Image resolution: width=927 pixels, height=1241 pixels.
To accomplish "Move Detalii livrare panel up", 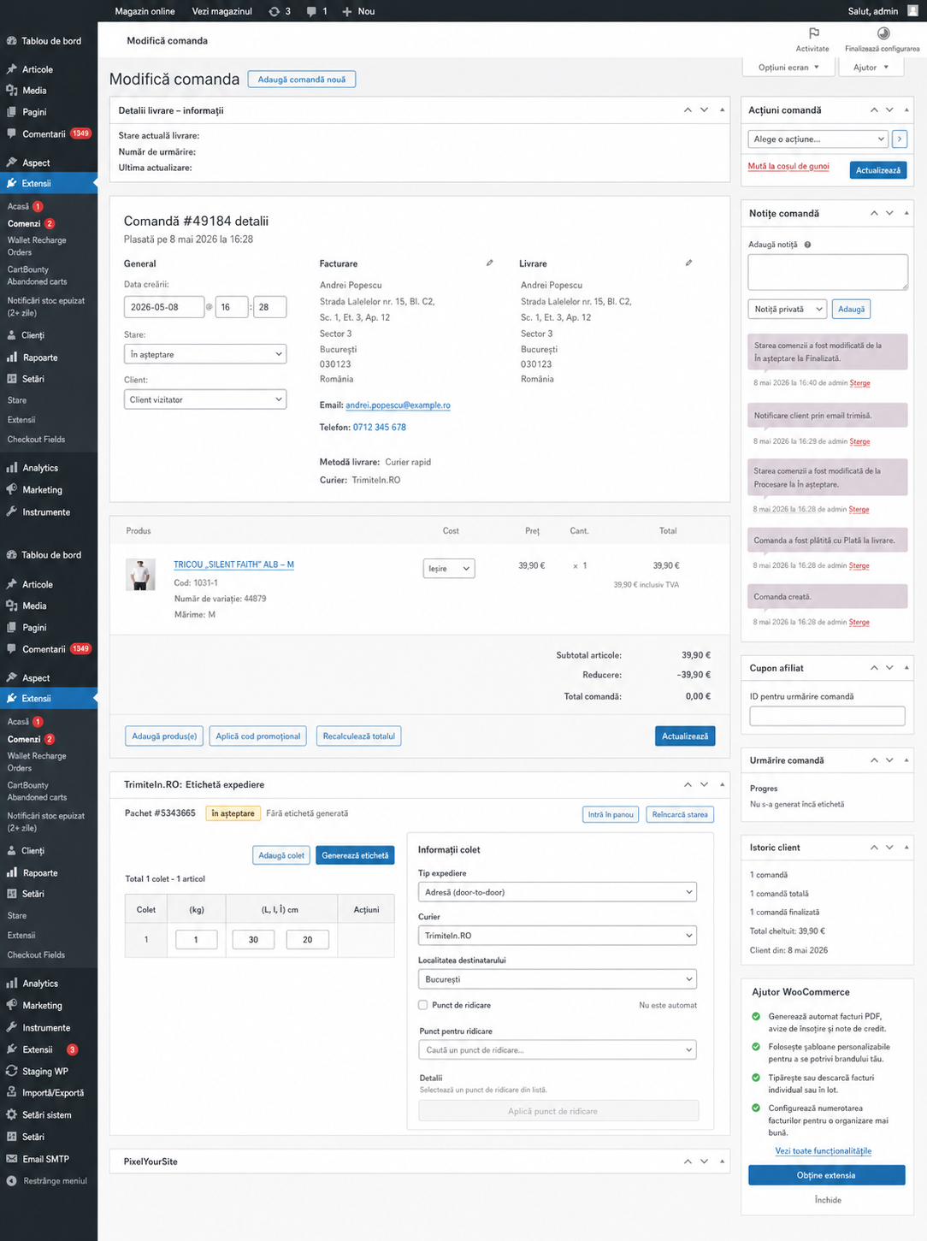I will point(688,110).
